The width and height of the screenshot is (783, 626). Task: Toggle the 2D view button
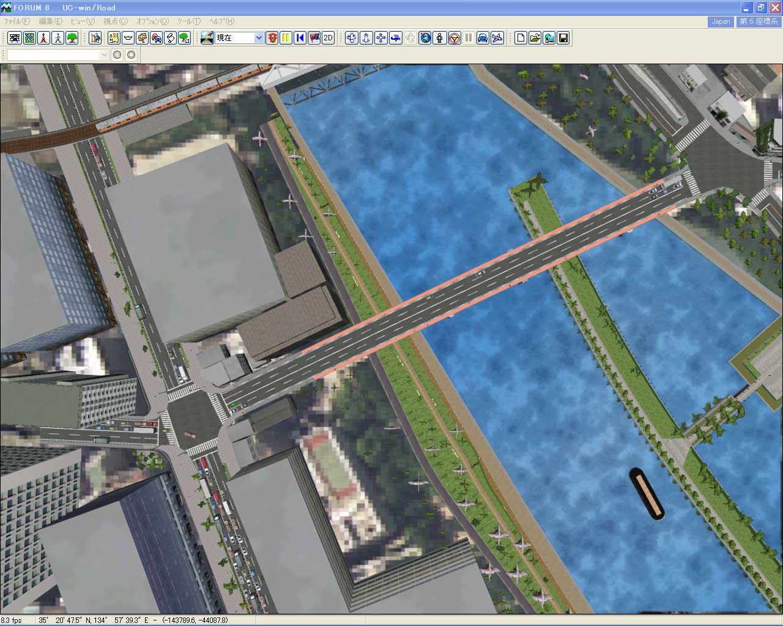[x=328, y=38]
